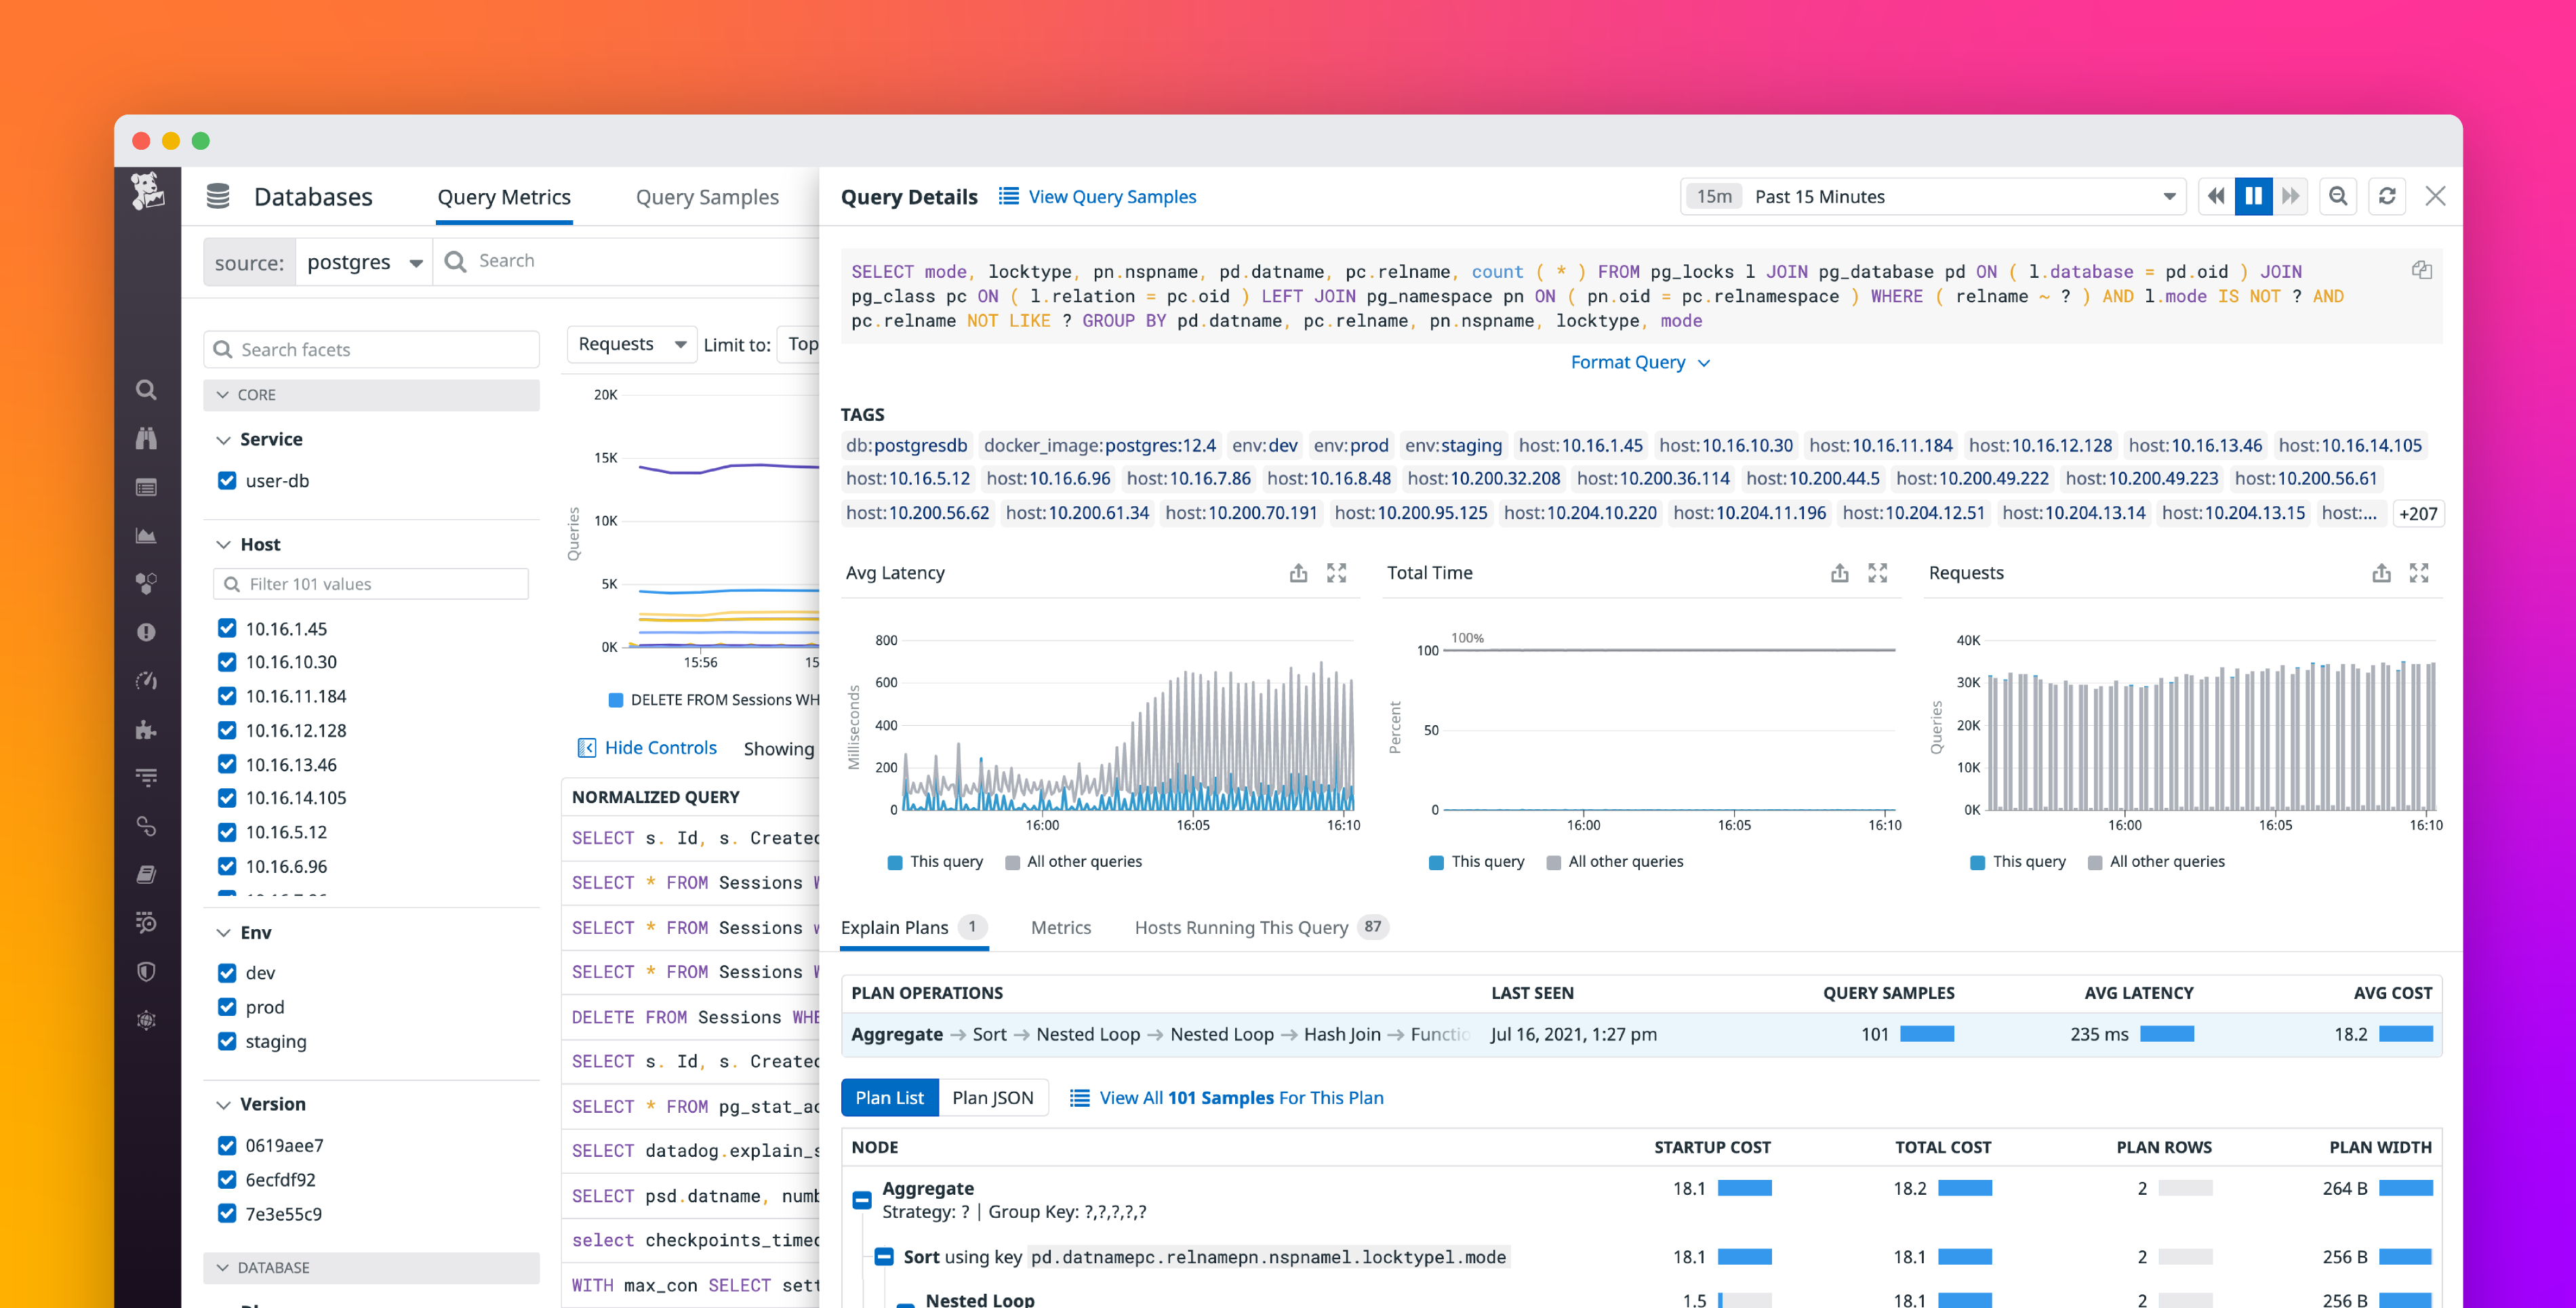Image resolution: width=2576 pixels, height=1308 pixels.
Task: Click the refresh icon in Query Details header
Action: (x=2387, y=196)
